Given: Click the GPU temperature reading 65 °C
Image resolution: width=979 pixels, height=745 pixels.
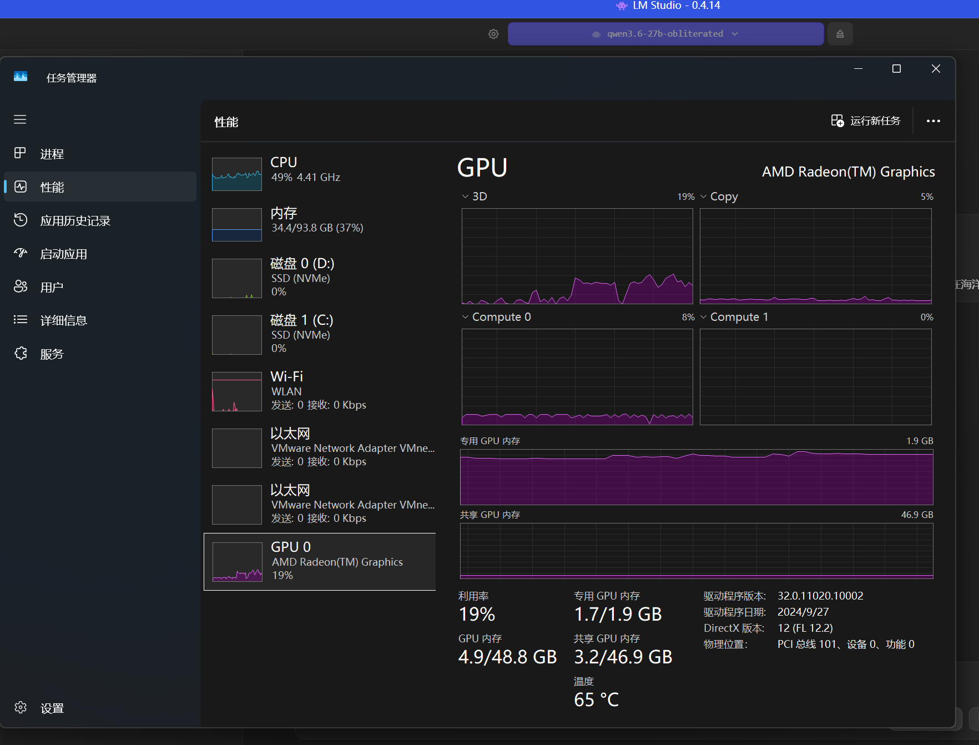Looking at the screenshot, I should click(596, 699).
